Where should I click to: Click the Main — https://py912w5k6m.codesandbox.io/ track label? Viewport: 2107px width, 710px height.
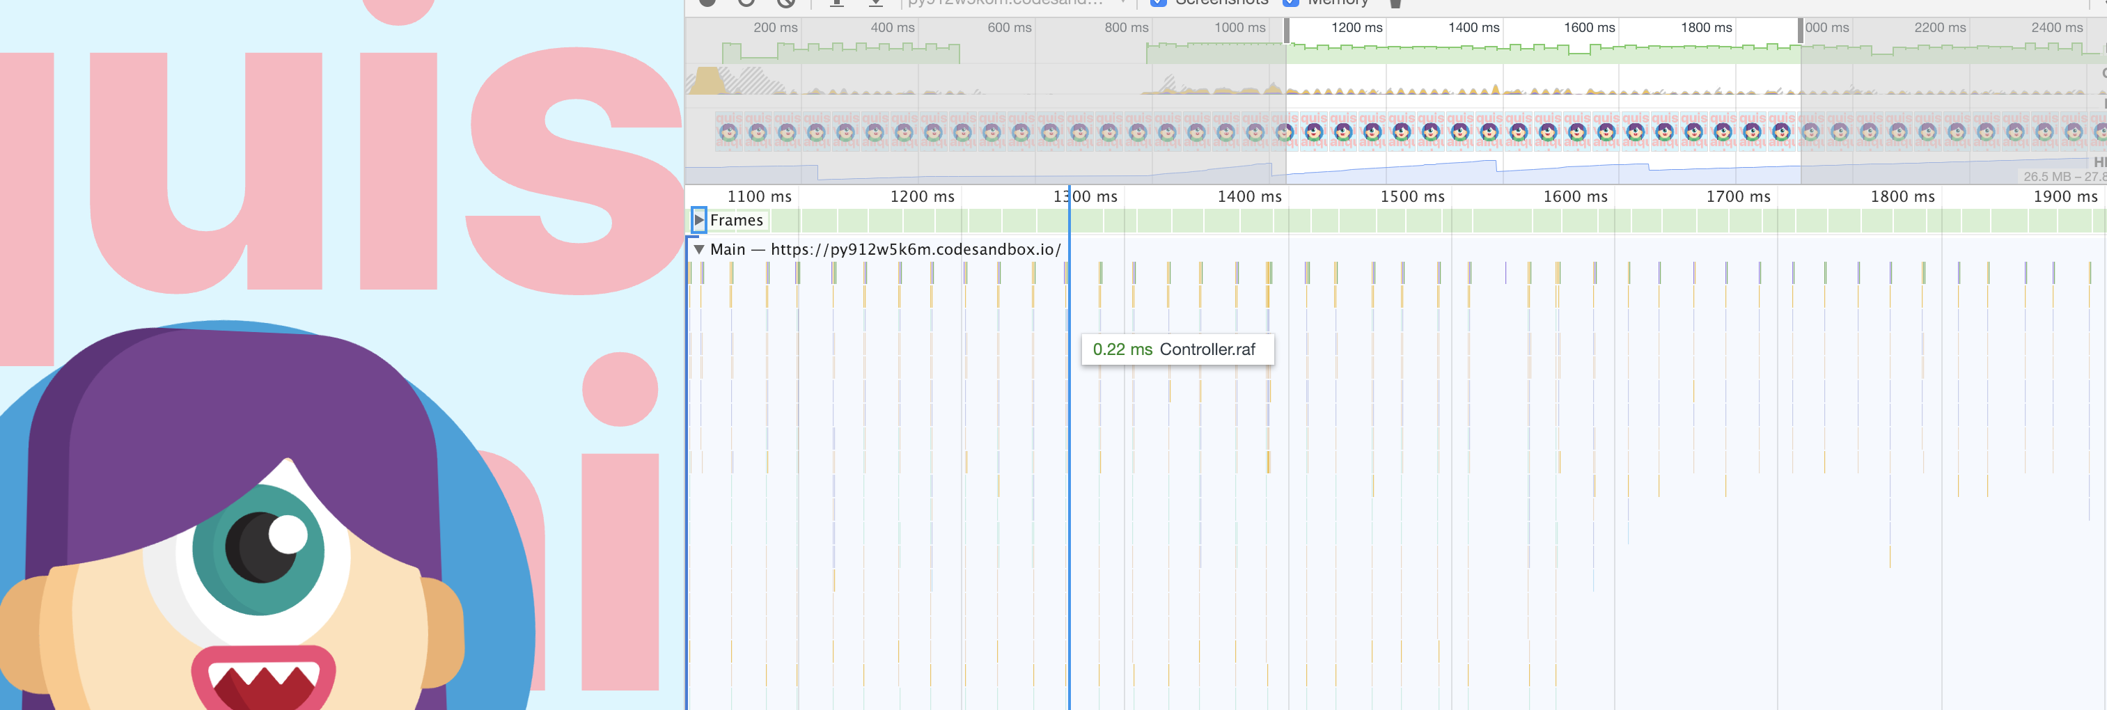point(884,248)
